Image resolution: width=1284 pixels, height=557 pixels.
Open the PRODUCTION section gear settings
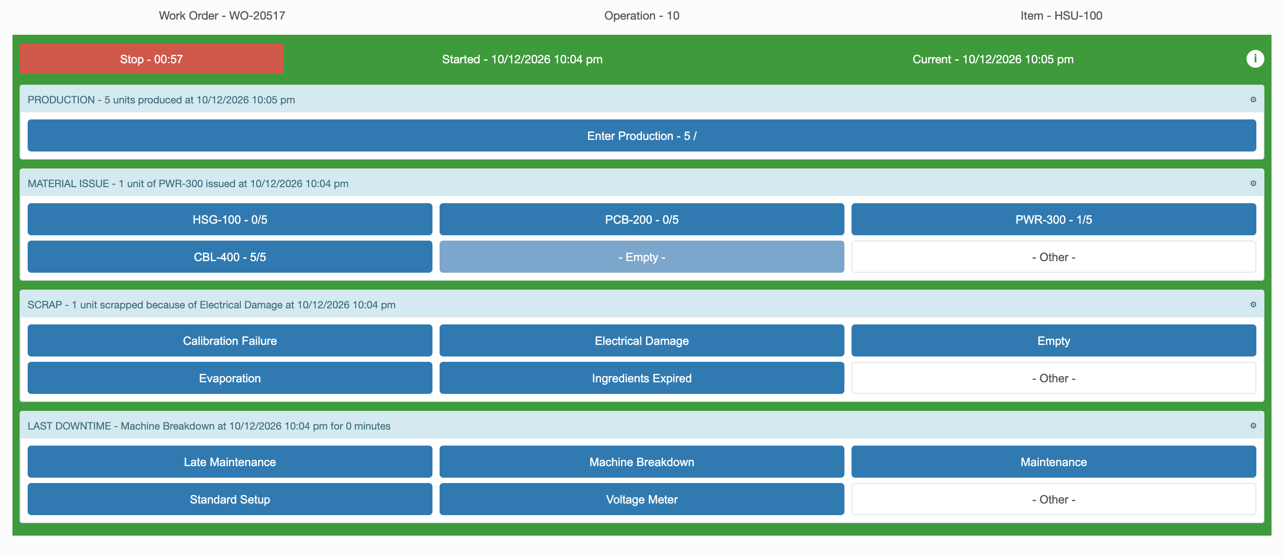[x=1253, y=100]
